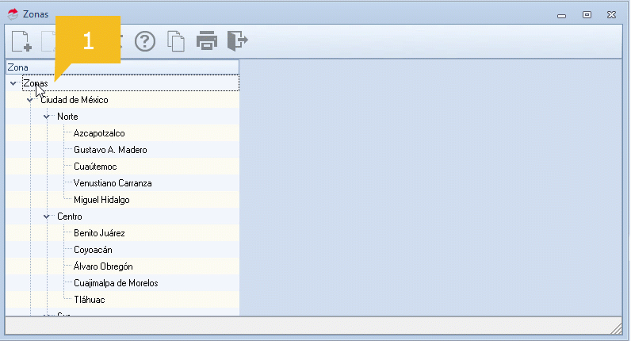This screenshot has width=631, height=341.
Task: Collapse the Centro branch
Action: [x=47, y=216]
